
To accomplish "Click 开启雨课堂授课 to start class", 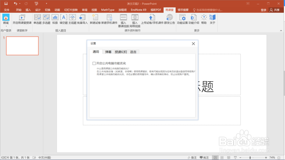I will coord(22,19).
